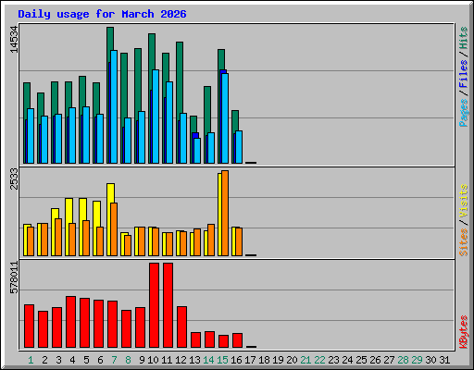Select day 31 on the date axis

(444, 360)
